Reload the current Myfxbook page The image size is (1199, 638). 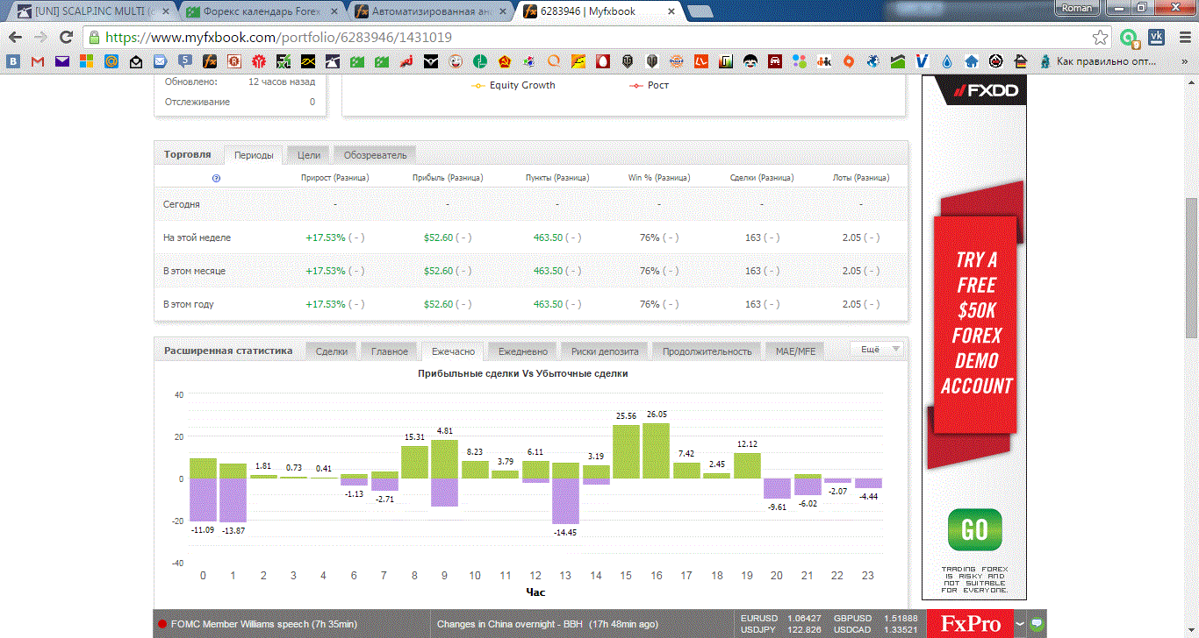(66, 38)
